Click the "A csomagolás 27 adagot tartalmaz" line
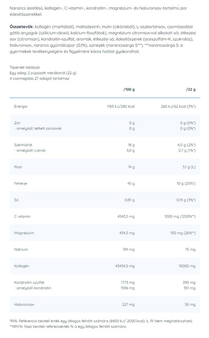 tap(40, 79)
